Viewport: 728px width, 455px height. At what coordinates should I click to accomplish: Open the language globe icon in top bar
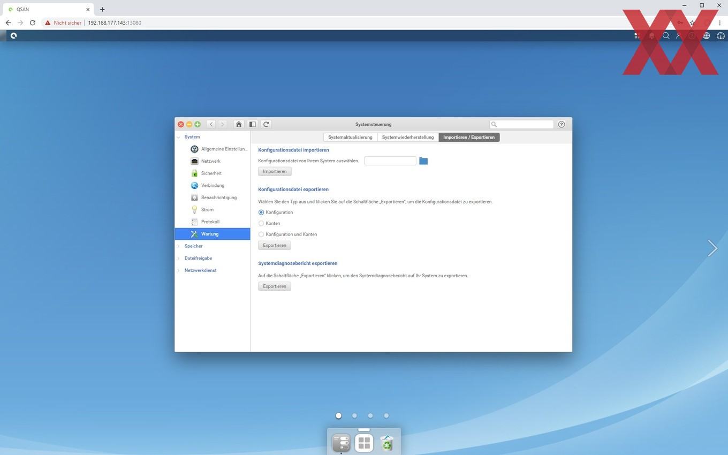coord(707,36)
